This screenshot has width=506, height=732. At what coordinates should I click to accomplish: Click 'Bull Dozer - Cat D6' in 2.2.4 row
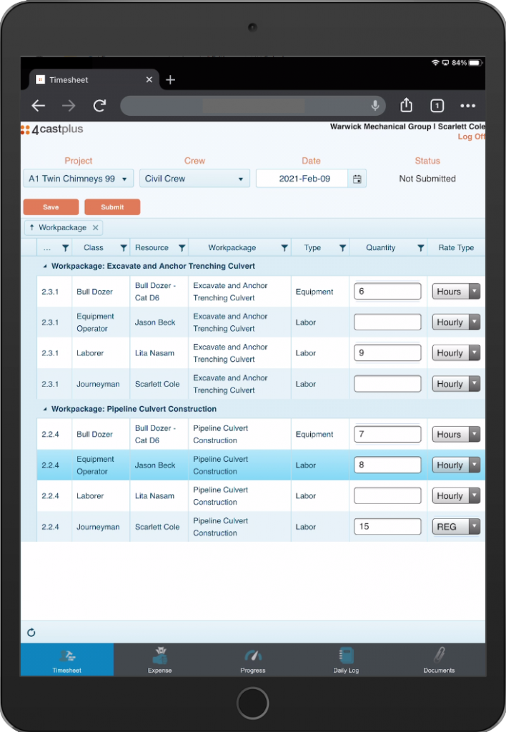coord(155,435)
